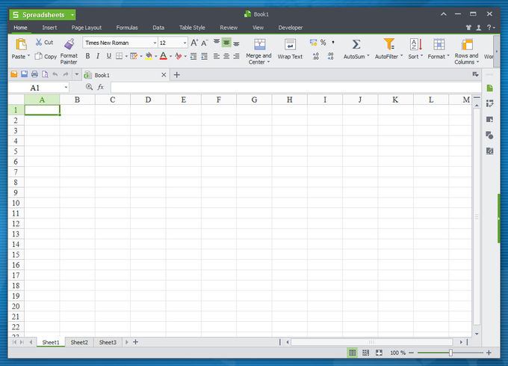Open the Times New Roman font dropdown
Screen dimensions: 508x366
[x=155, y=43]
